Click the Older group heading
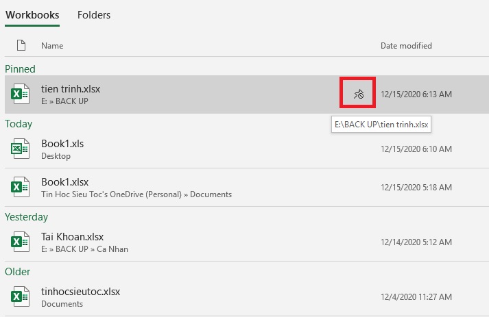 17,272
